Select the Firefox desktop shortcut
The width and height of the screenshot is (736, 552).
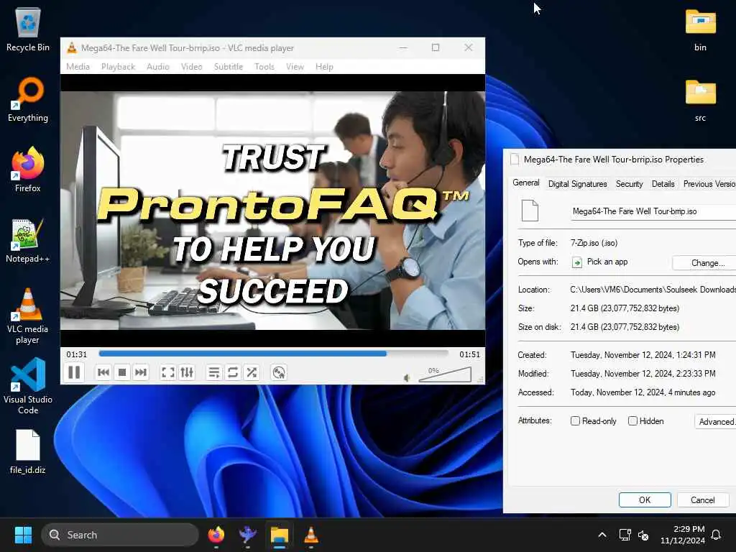(x=28, y=170)
